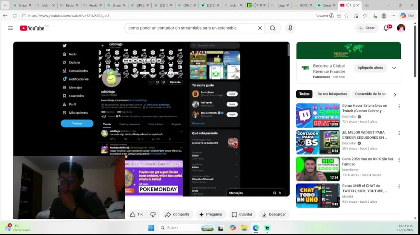Open Microsoft Edge taskbar icon

tap(256, 228)
